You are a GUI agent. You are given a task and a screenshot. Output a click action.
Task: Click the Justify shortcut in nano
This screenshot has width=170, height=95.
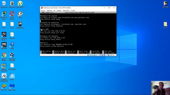click(95, 51)
